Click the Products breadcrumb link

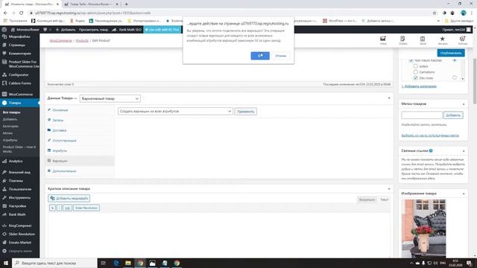click(x=82, y=40)
